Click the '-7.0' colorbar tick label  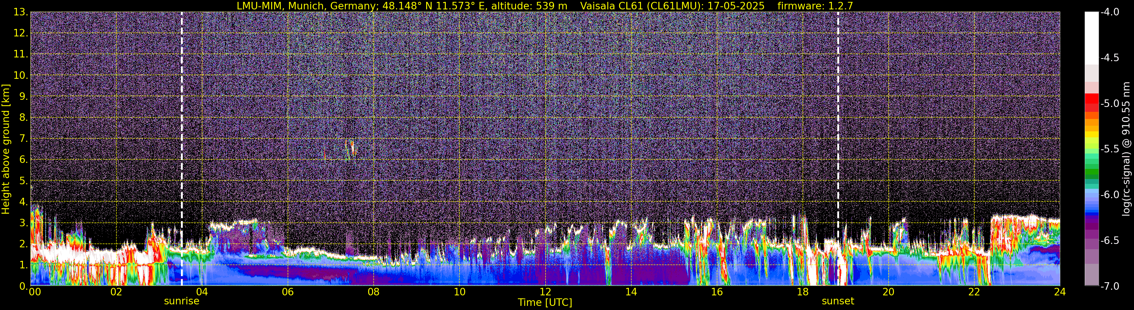tap(1109, 286)
